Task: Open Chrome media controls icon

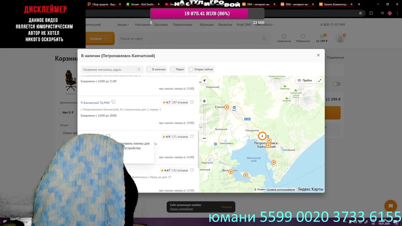Action: (x=382, y=13)
